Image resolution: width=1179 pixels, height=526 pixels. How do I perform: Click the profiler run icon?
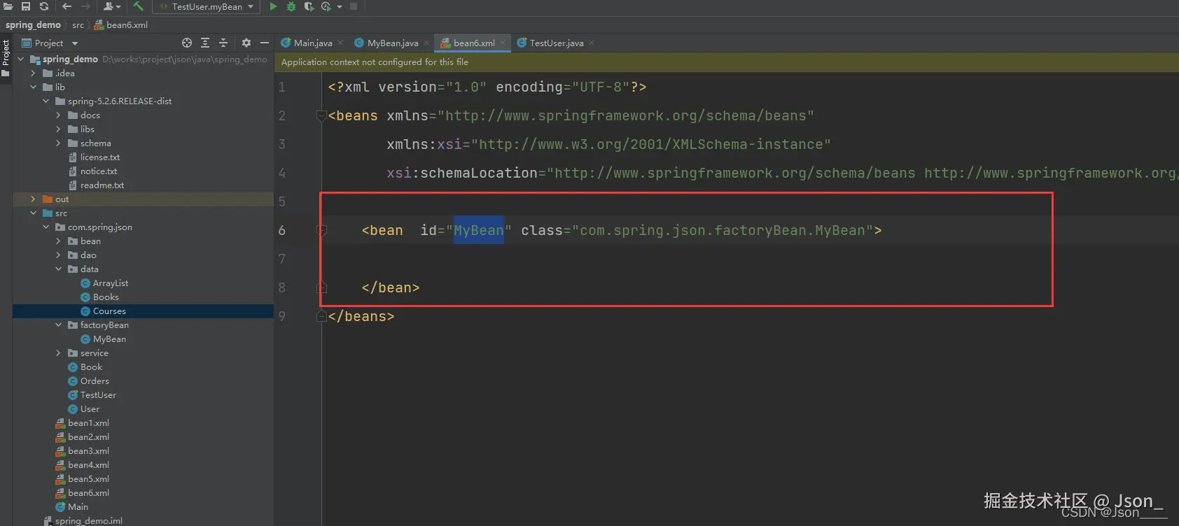click(x=326, y=6)
